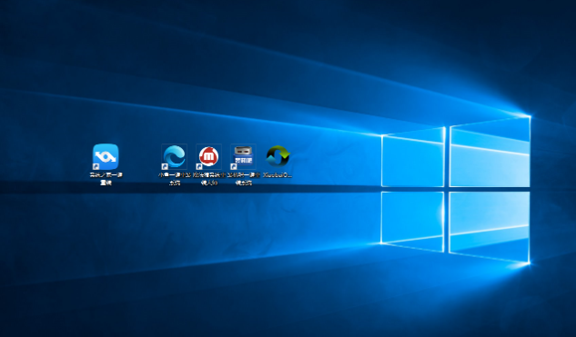
Task: Select the green and blue circular arrows icon
Action: 278,156
